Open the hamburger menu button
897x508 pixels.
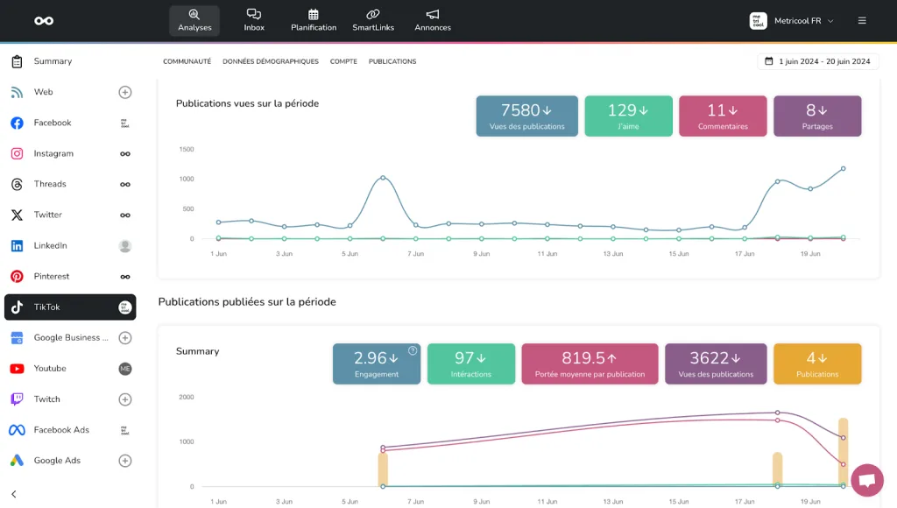[x=862, y=21]
